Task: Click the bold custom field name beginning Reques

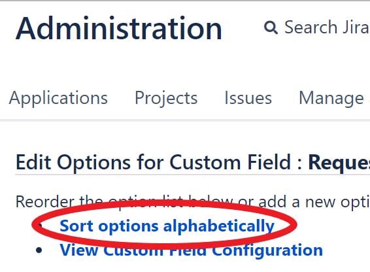Action: [339, 163]
